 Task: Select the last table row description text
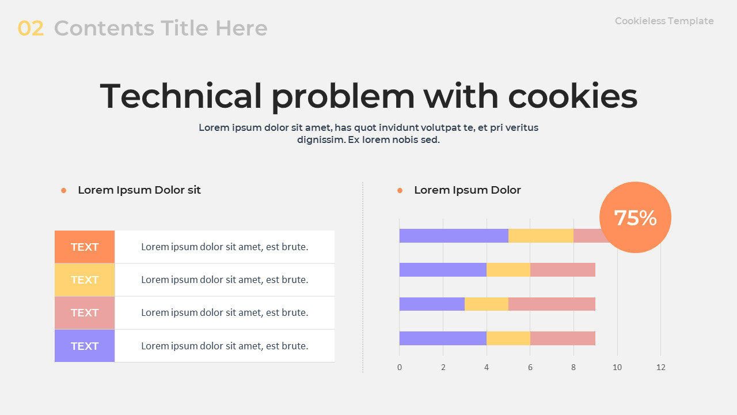[225, 346]
